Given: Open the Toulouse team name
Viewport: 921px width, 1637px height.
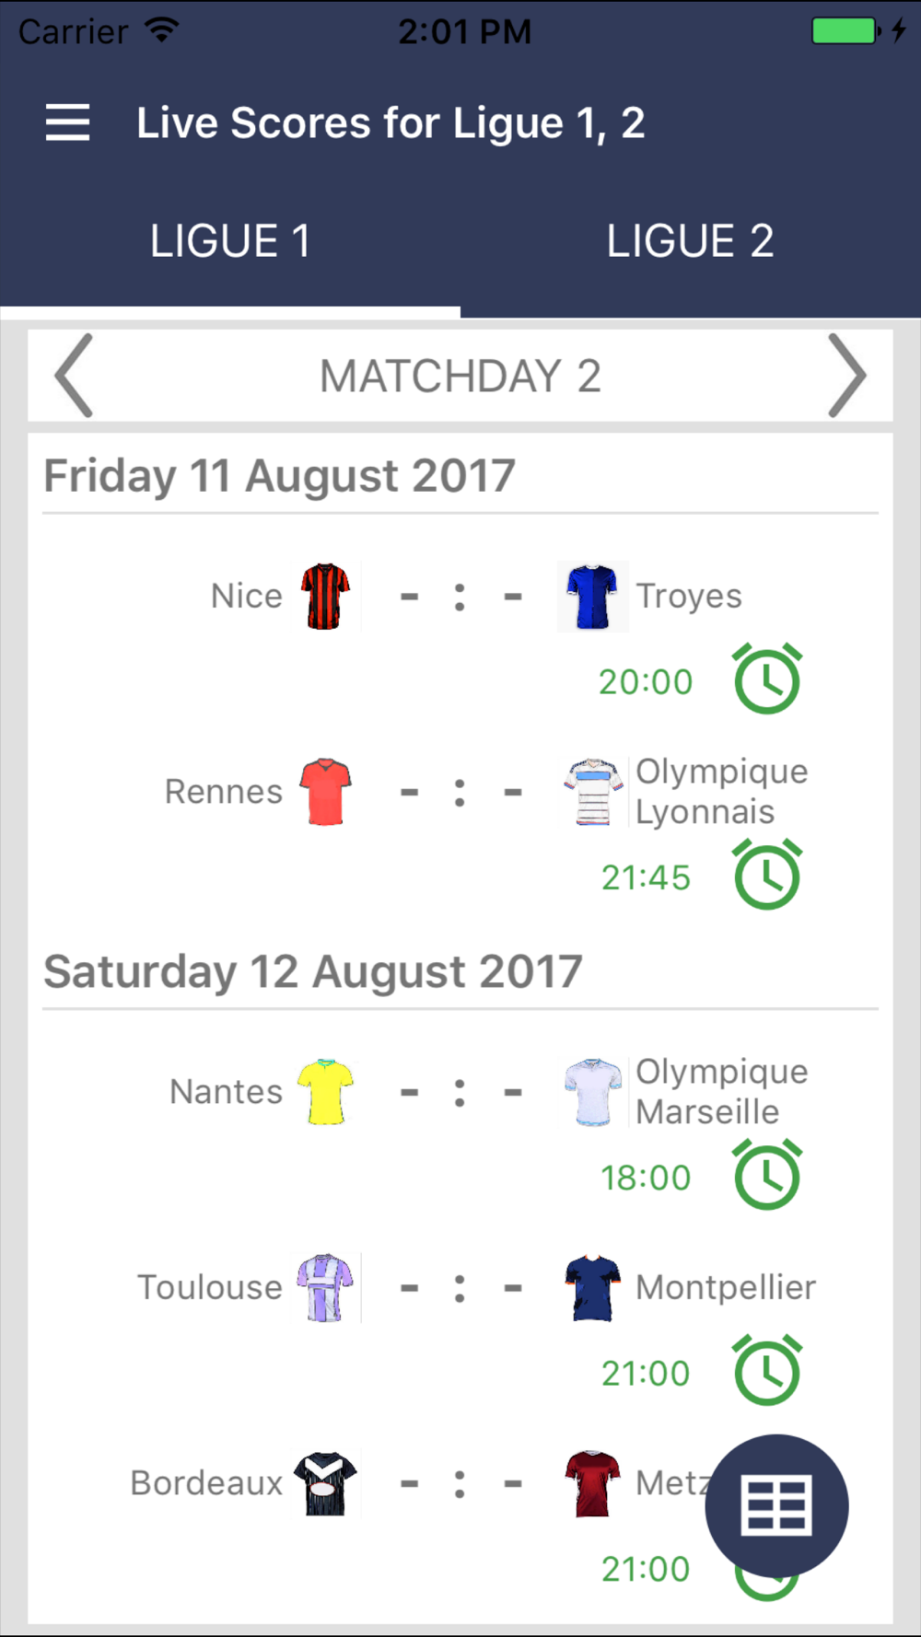Looking at the screenshot, I should coord(210,1287).
